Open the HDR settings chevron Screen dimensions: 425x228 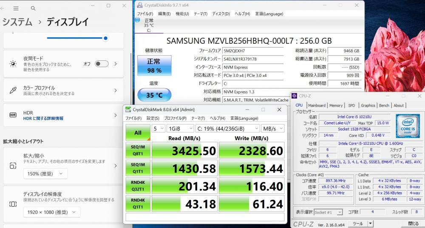tap(116, 115)
